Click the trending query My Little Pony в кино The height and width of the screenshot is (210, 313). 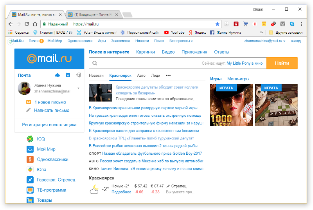click(245, 63)
